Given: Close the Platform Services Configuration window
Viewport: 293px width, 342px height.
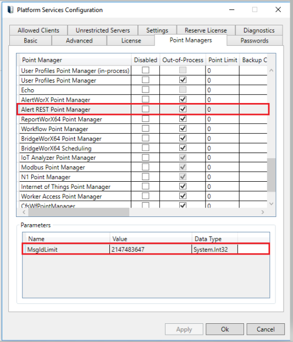Looking at the screenshot, I should (x=278, y=9).
